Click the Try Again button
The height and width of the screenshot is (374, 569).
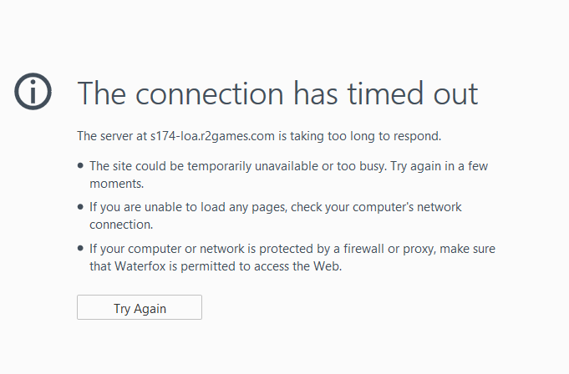click(x=140, y=308)
